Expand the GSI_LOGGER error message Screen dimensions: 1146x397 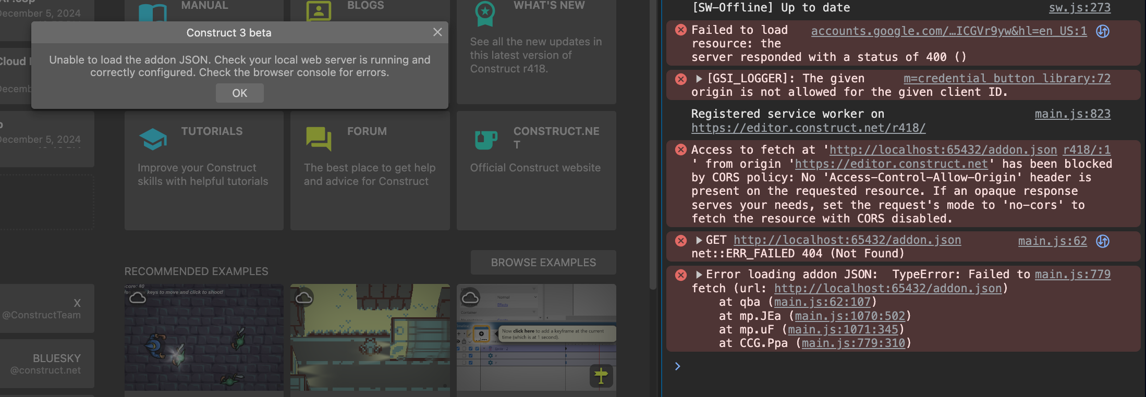pyautogui.click(x=699, y=79)
